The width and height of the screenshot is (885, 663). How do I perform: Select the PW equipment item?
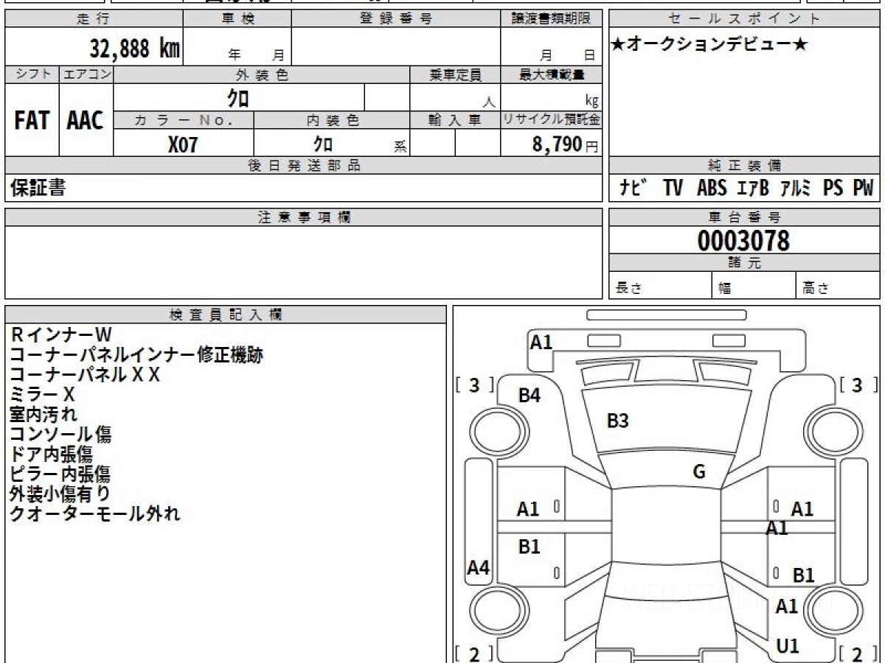863,189
